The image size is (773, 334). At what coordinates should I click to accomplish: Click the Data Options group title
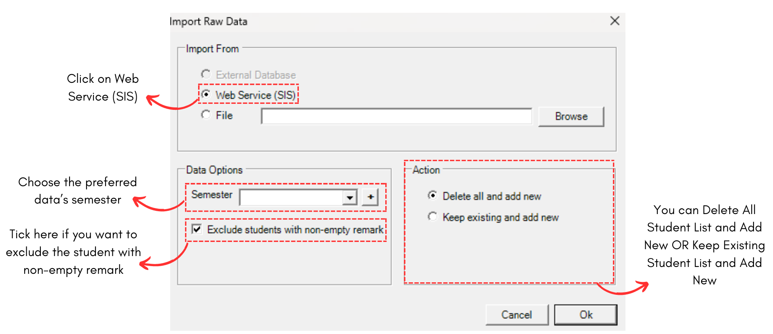[x=214, y=170]
